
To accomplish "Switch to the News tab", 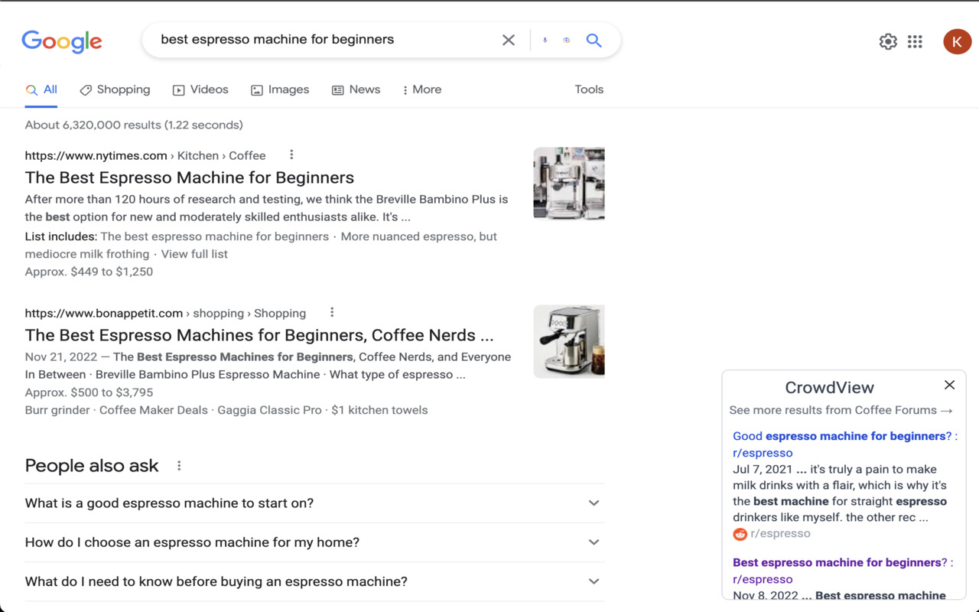I will [x=356, y=90].
